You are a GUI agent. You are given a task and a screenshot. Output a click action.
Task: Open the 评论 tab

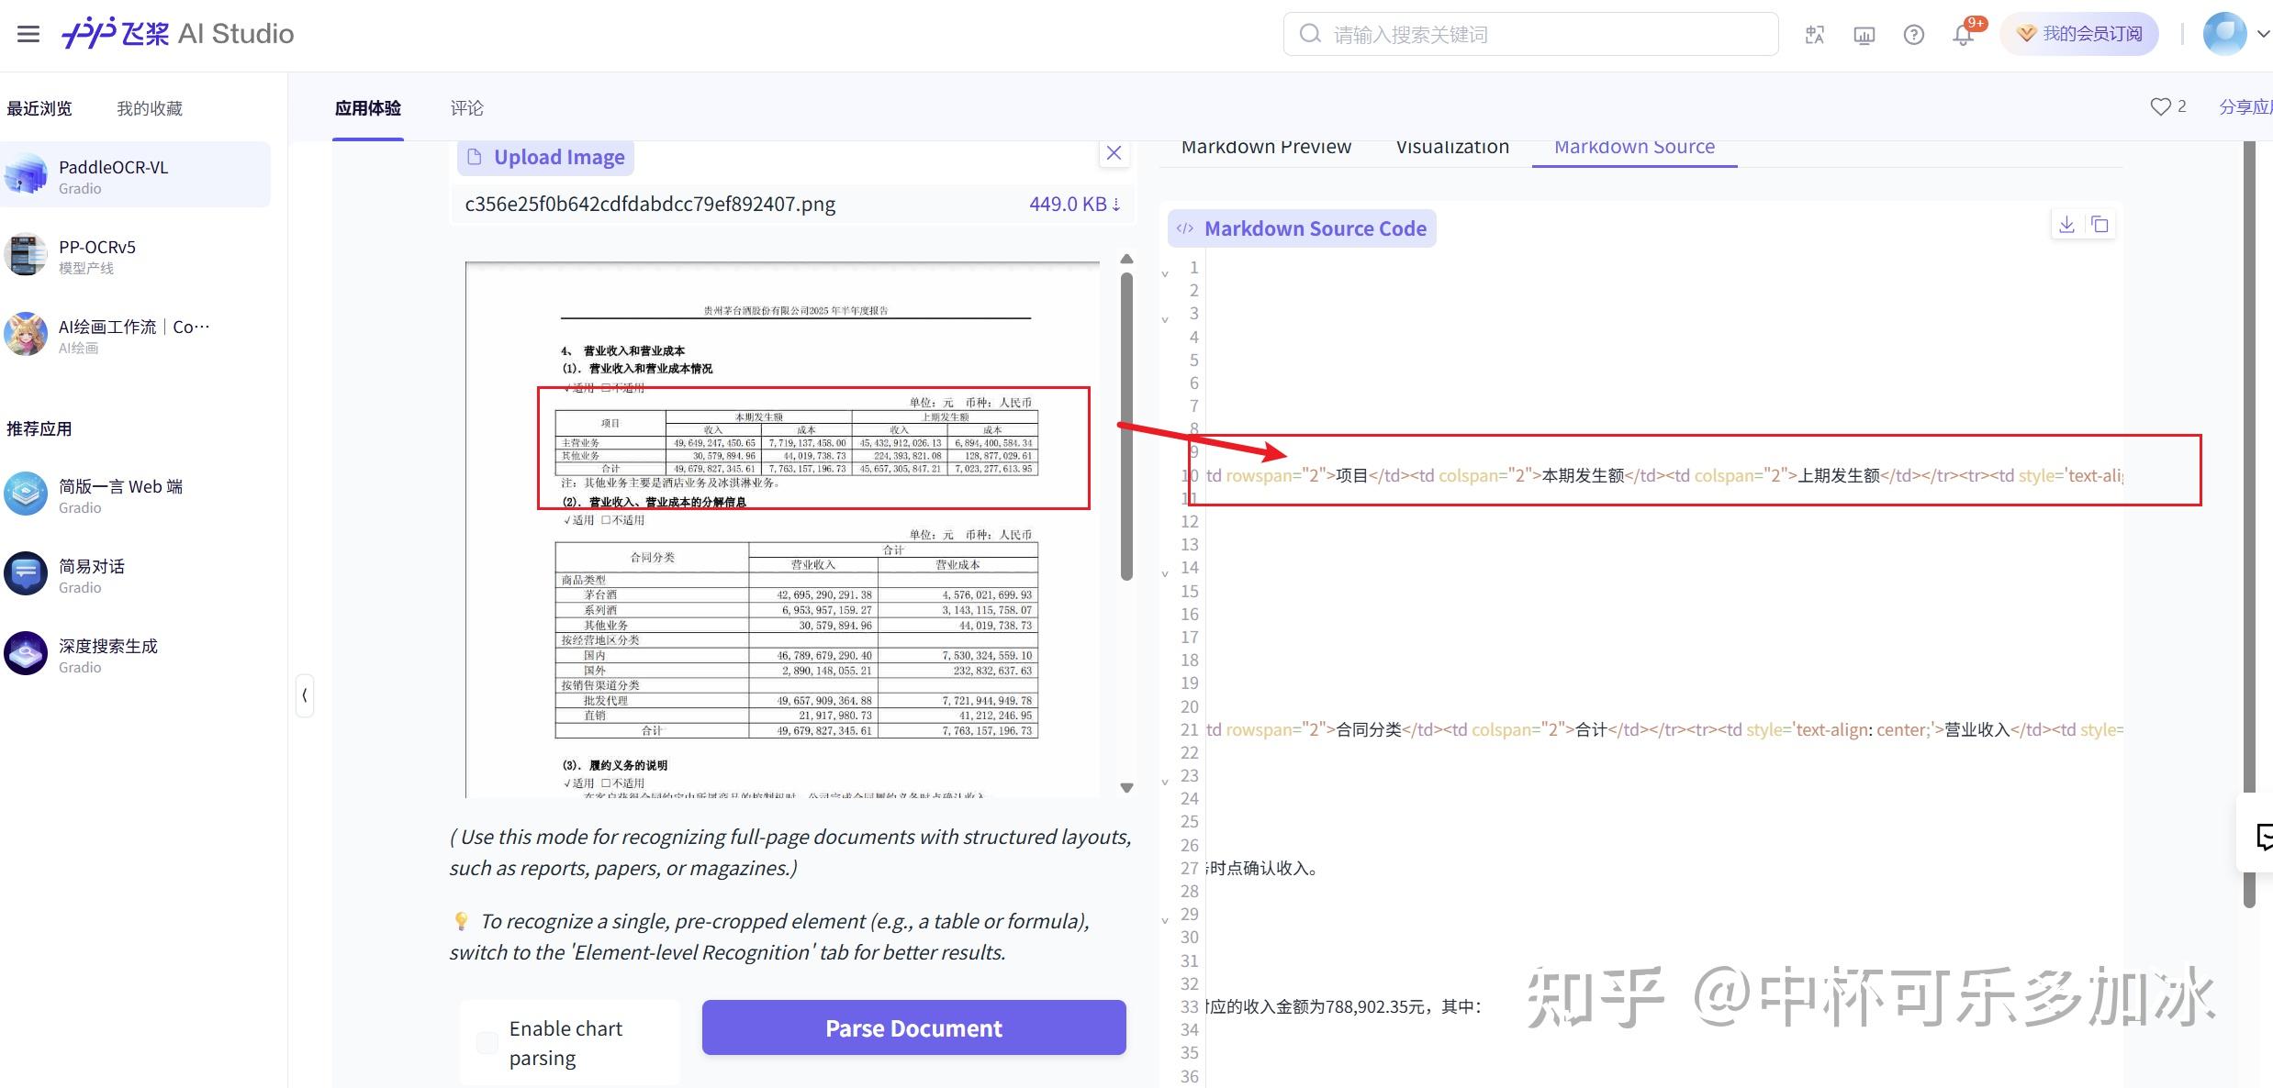[x=466, y=107]
